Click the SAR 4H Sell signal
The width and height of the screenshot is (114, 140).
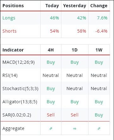pos(51,115)
